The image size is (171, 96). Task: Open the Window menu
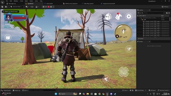click(x=16, y=1)
